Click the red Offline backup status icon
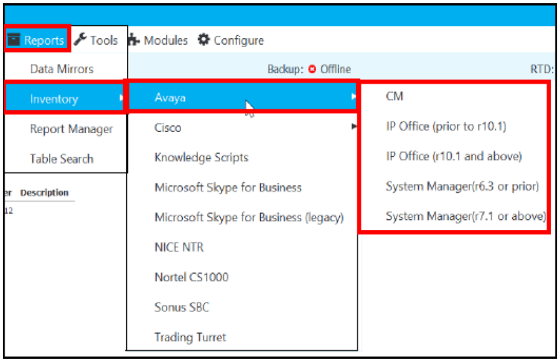 tap(312, 69)
